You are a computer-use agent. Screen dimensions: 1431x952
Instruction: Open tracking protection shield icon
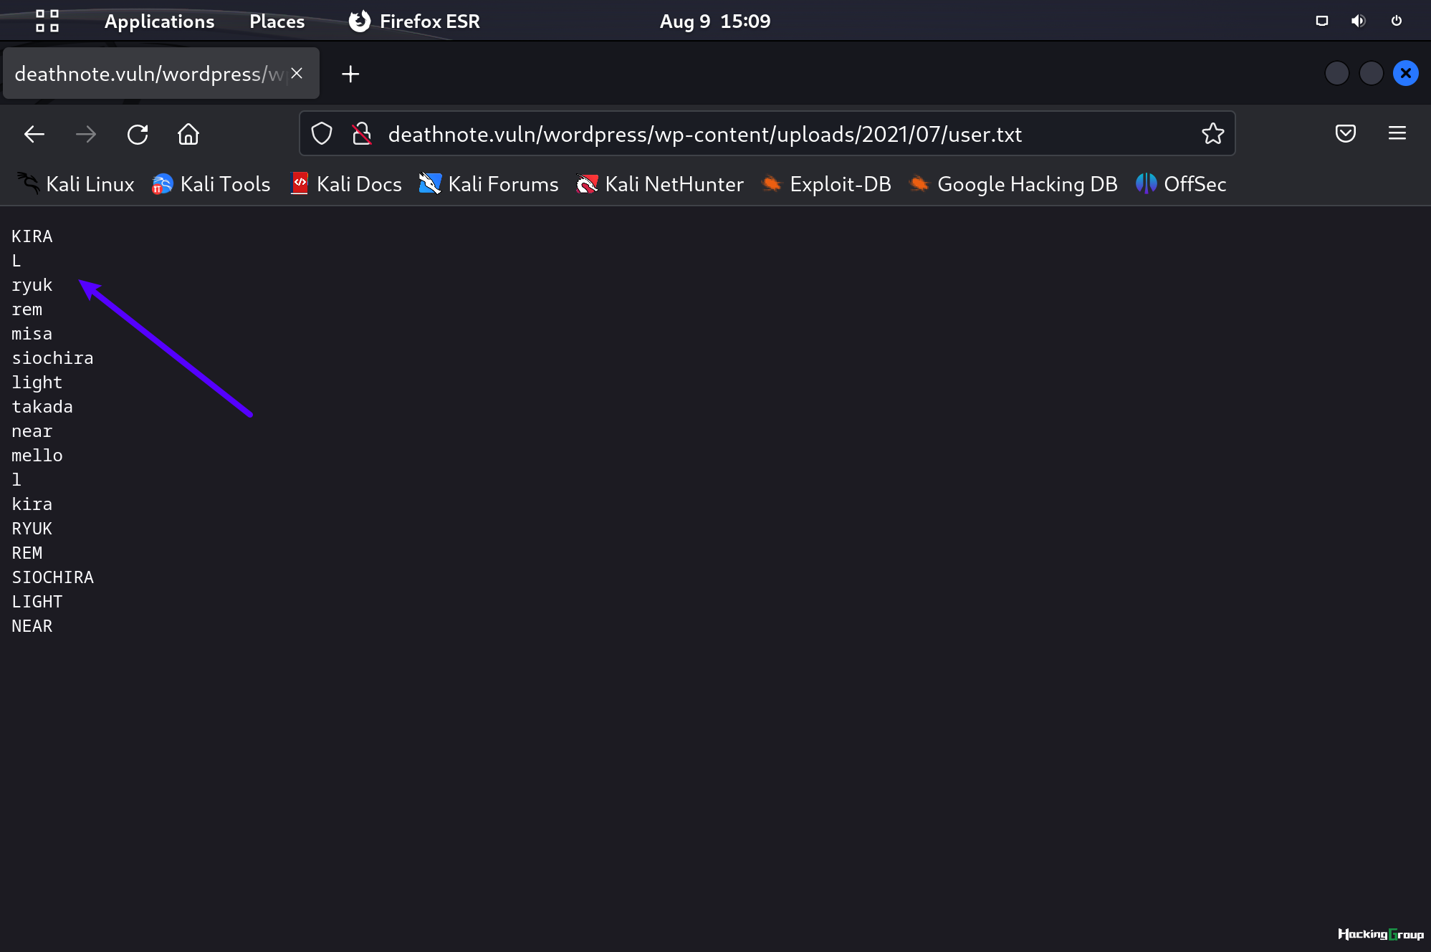pyautogui.click(x=322, y=133)
